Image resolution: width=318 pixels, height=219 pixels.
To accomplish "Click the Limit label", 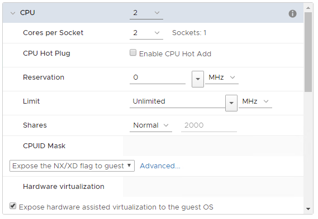I will pyautogui.click(x=31, y=101).
